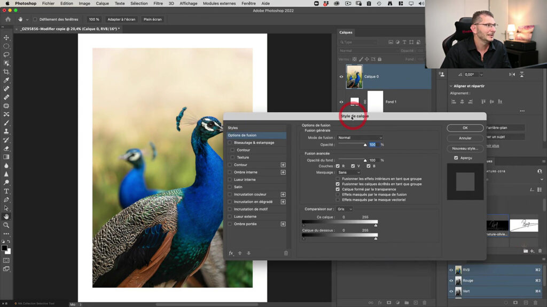547x307 pixels.
Task: Select the Text tool
Action: point(6,191)
